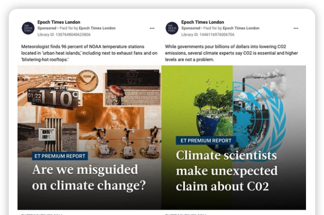
Task: Click the left Epoch Times profile avatar
Action: point(28,28)
